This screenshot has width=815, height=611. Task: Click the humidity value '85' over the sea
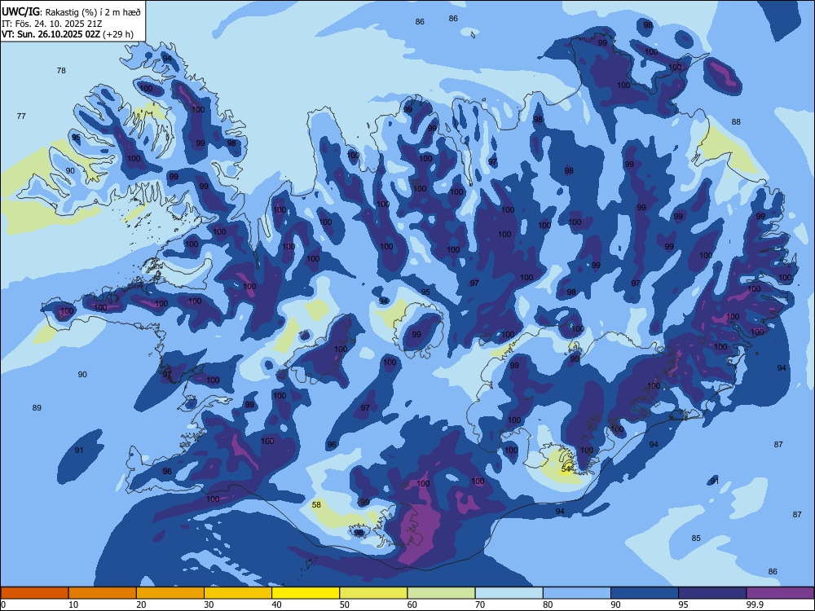tap(696, 538)
